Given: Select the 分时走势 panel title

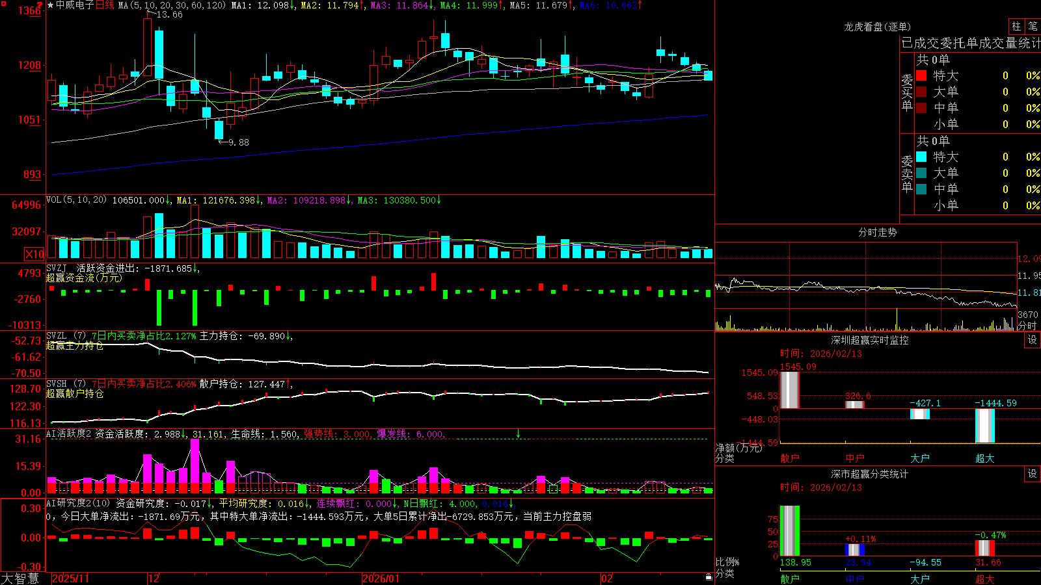Looking at the screenshot, I should click(x=877, y=232).
